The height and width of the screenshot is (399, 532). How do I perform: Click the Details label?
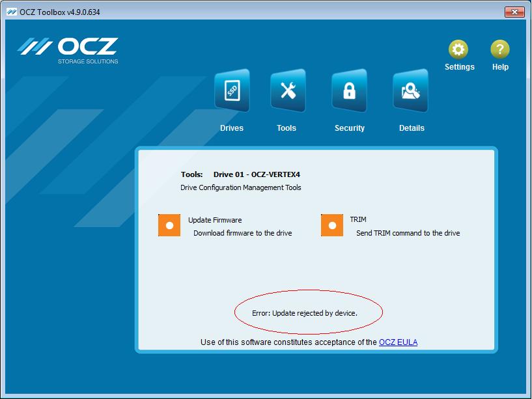[412, 128]
